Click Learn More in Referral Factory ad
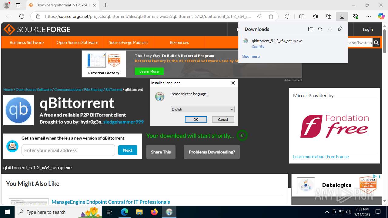 click(x=149, y=71)
